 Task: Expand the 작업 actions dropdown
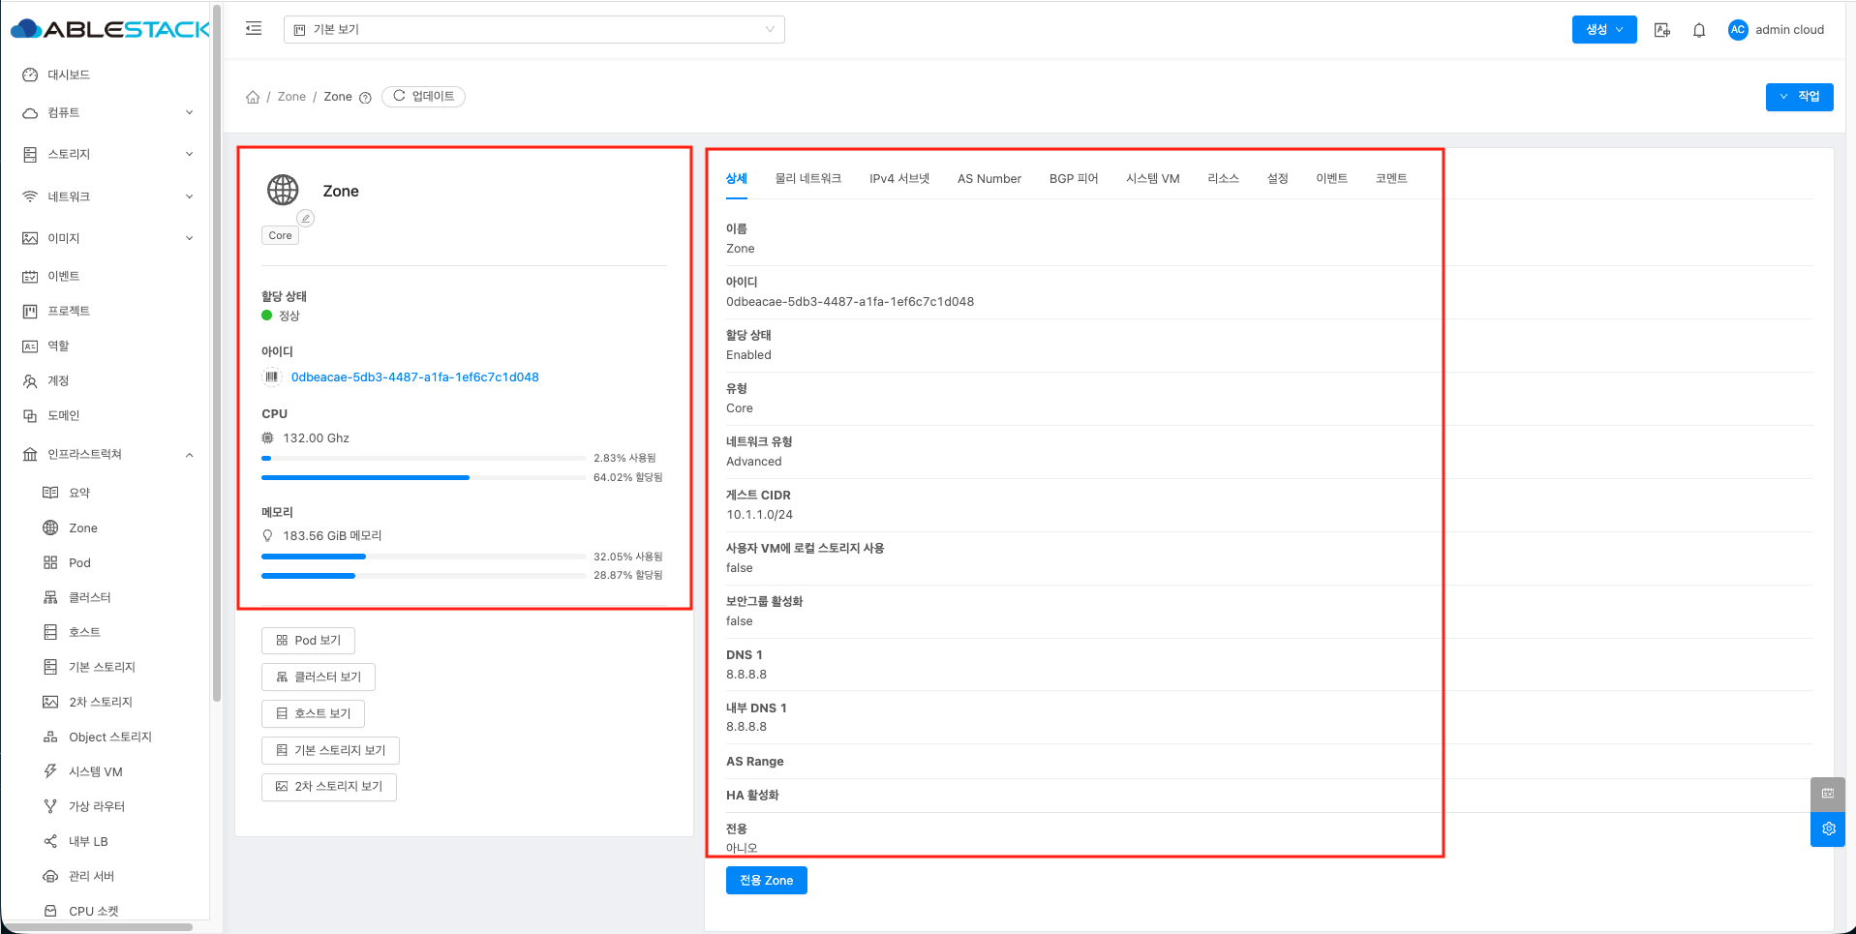point(1799,97)
